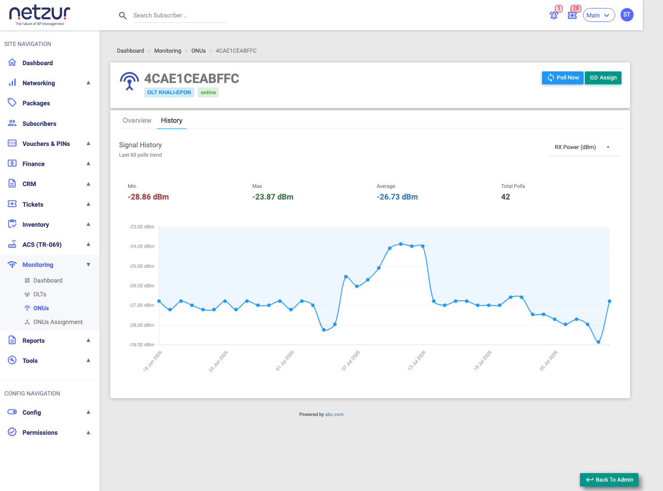The image size is (663, 491).
Task: Click the Inventory clipboard icon
Action: click(13, 224)
